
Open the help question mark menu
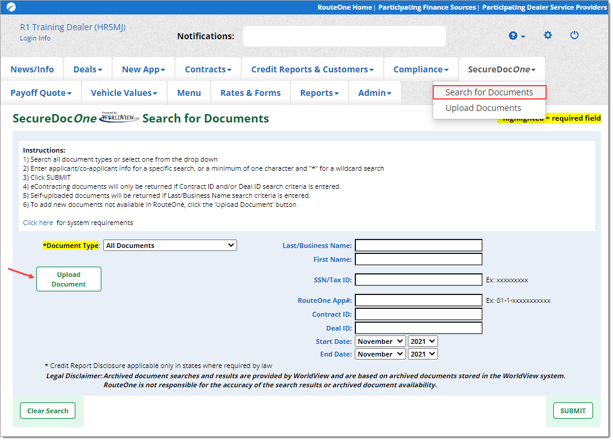click(x=517, y=36)
